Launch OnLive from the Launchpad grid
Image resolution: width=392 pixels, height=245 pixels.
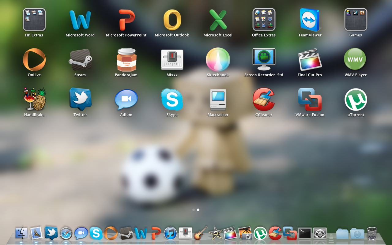34,59
